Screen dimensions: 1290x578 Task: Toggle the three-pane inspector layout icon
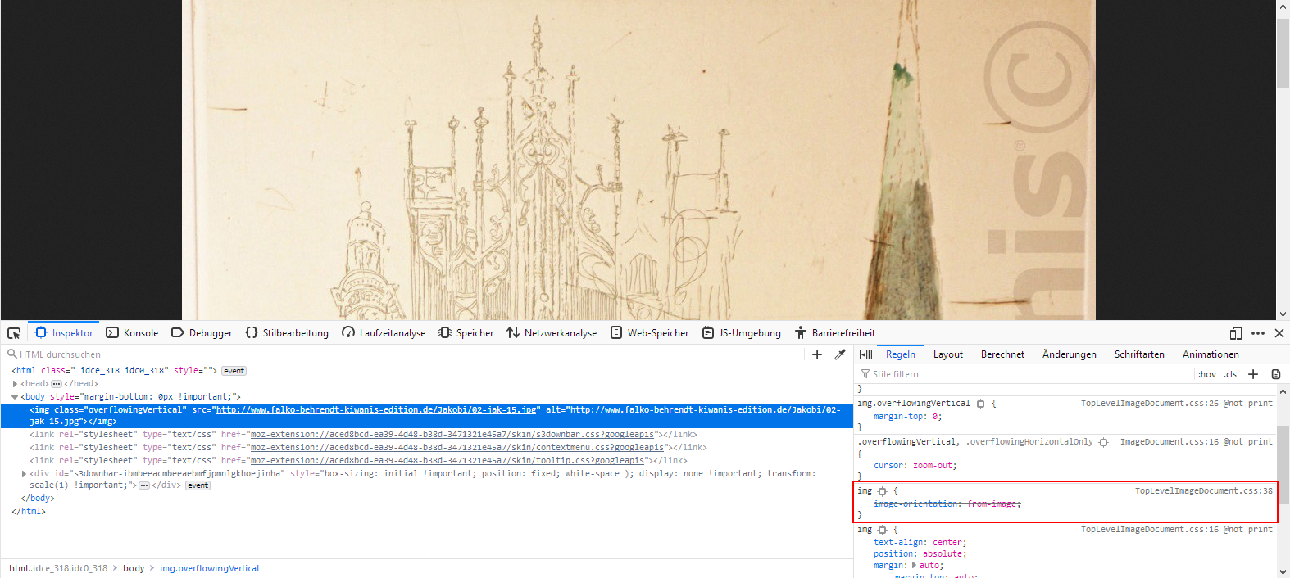pos(865,354)
